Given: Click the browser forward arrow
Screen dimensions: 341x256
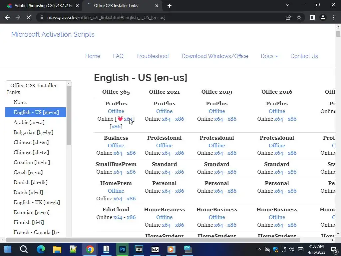Looking at the screenshot, I should pyautogui.click(x=18, y=17).
